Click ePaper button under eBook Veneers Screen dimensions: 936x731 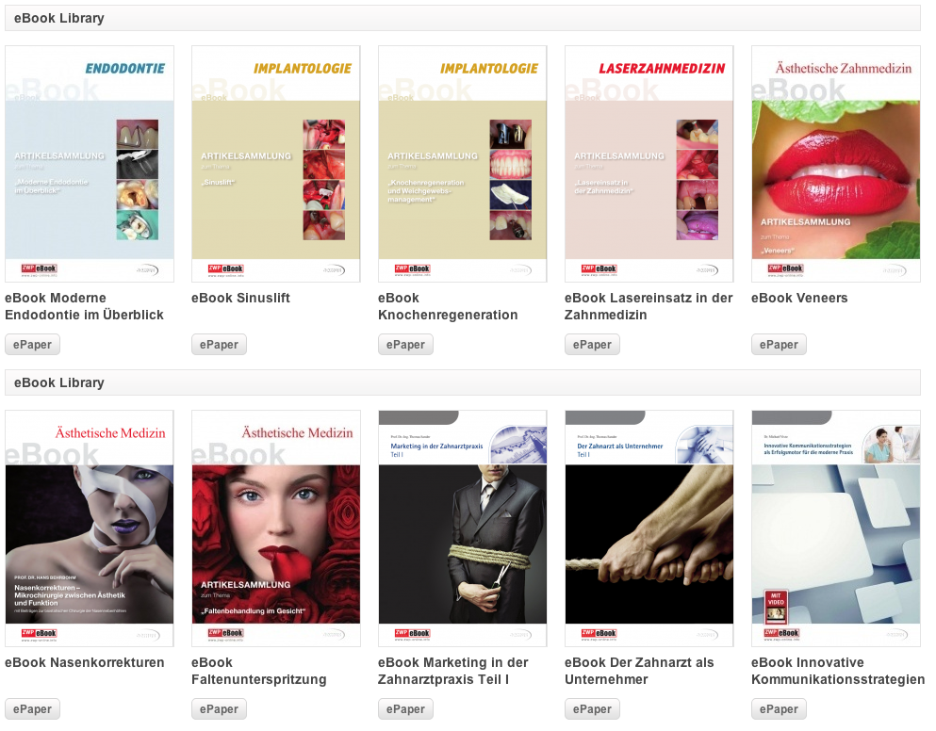tap(779, 345)
